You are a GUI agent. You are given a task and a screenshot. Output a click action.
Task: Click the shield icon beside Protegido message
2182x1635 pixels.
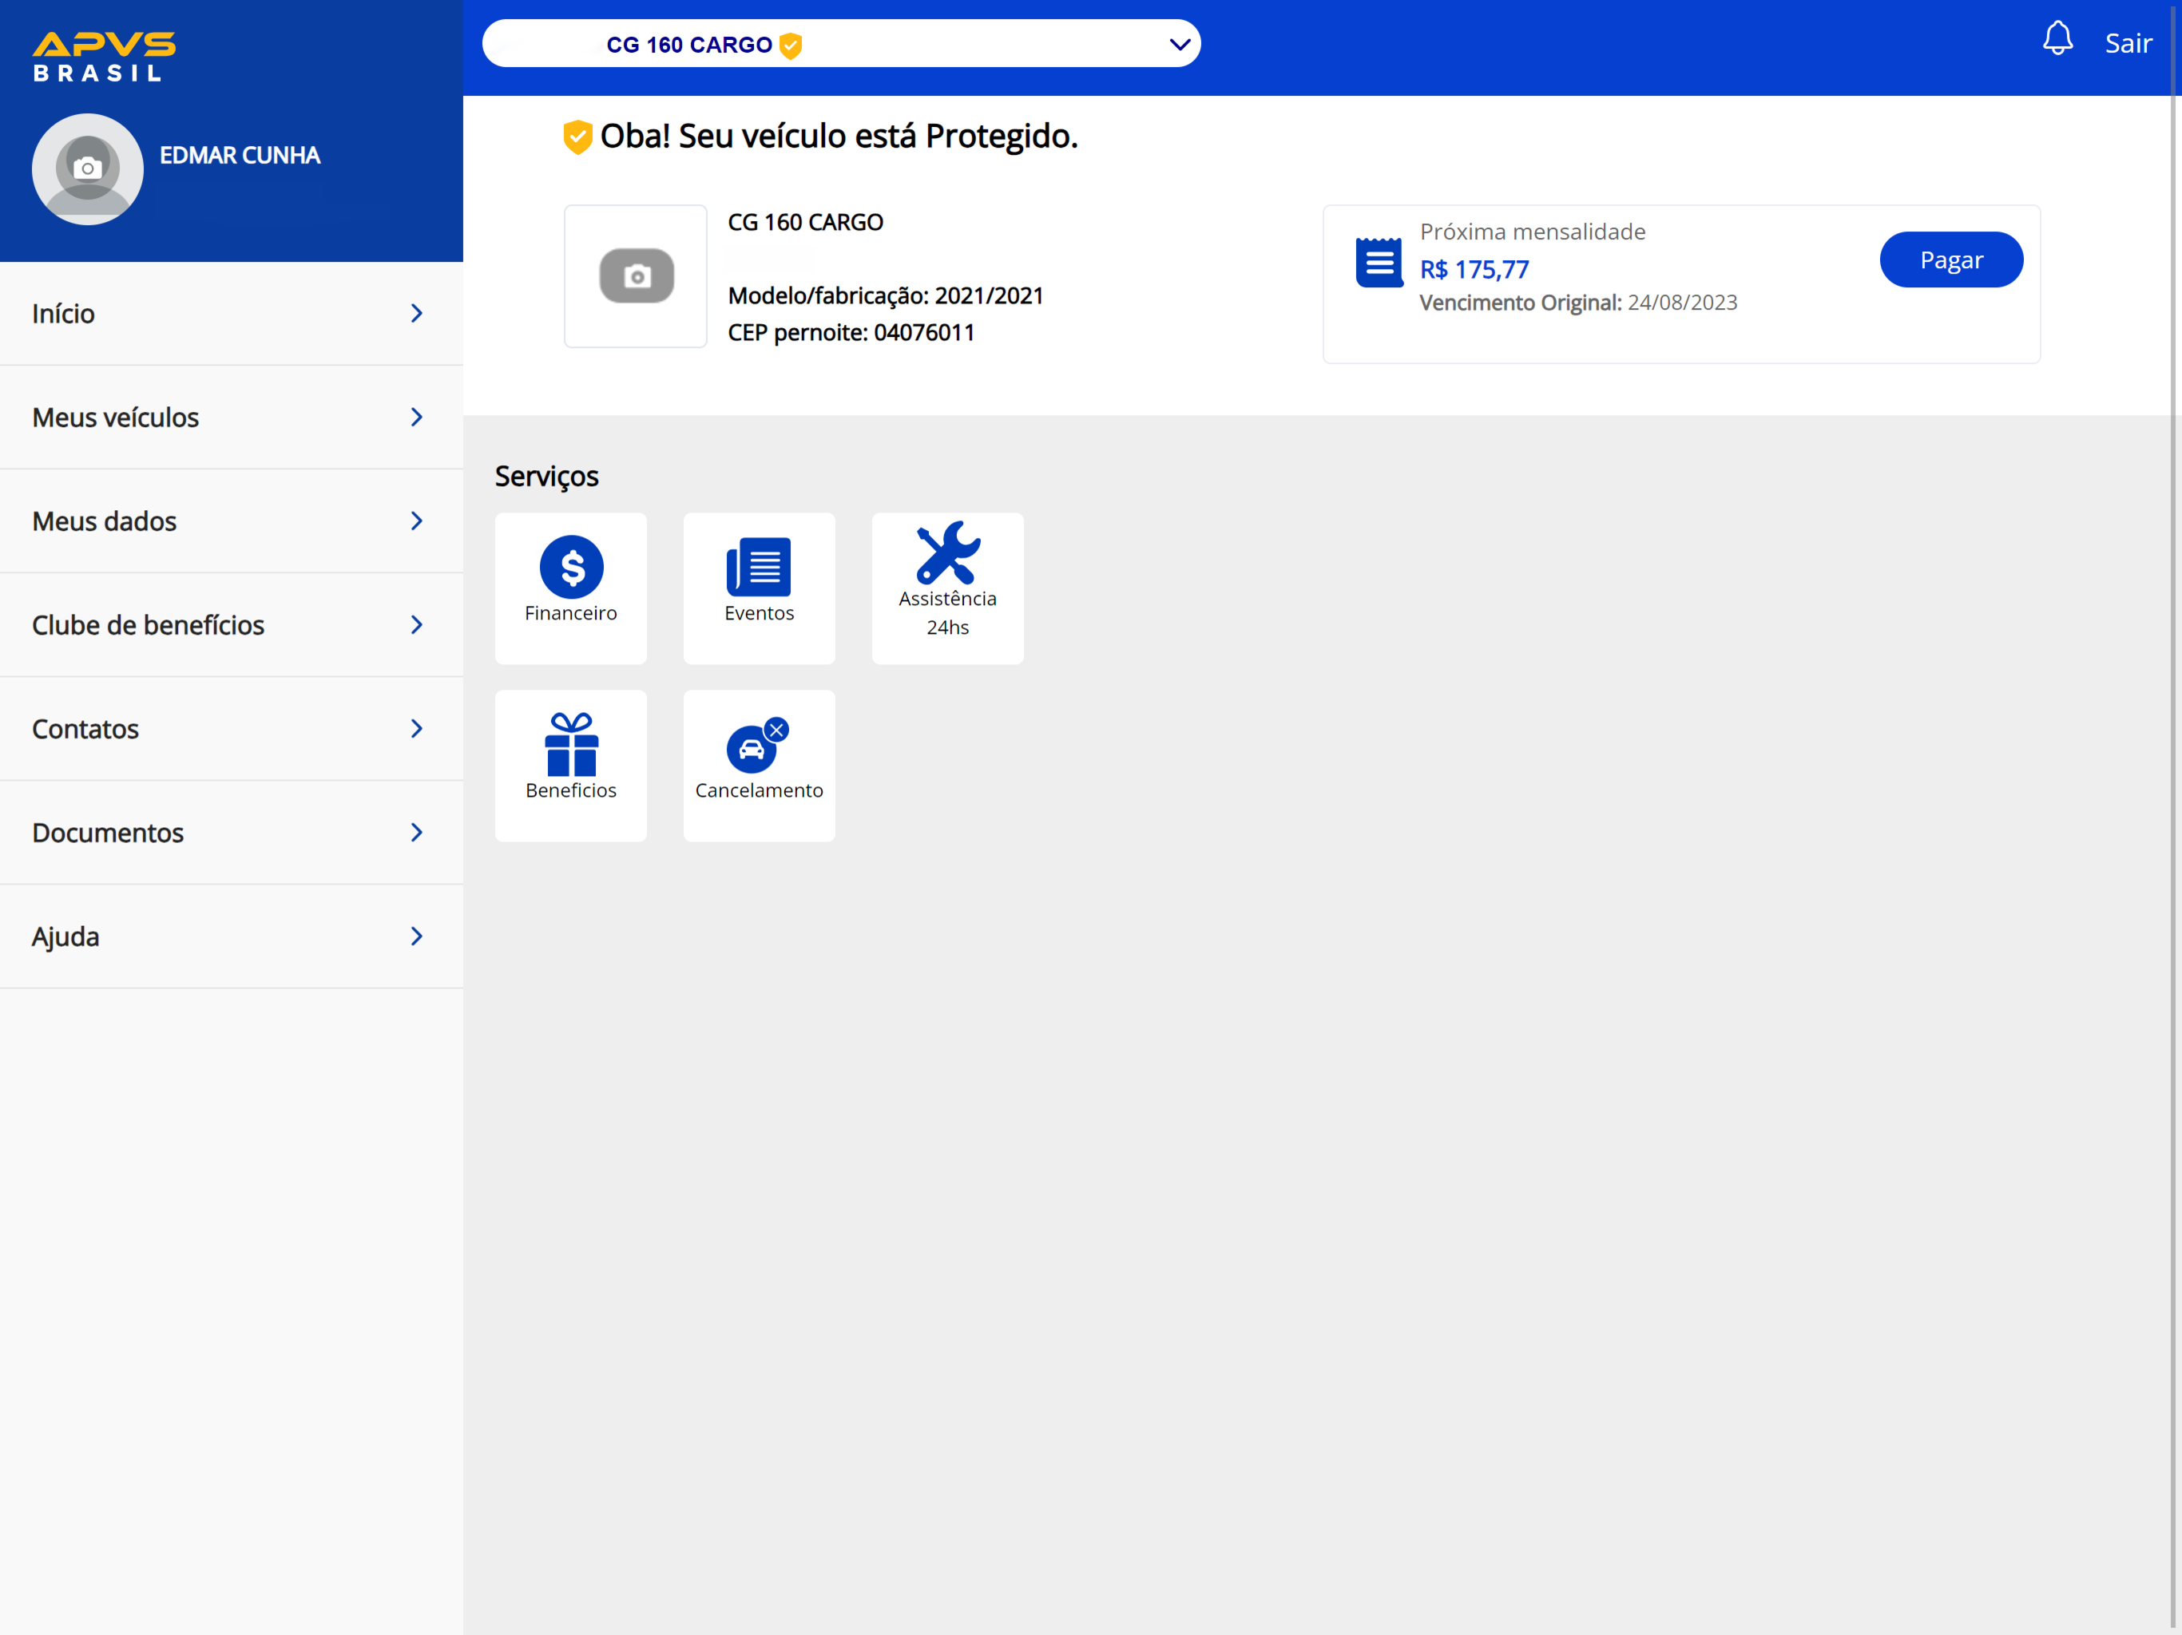click(x=577, y=137)
